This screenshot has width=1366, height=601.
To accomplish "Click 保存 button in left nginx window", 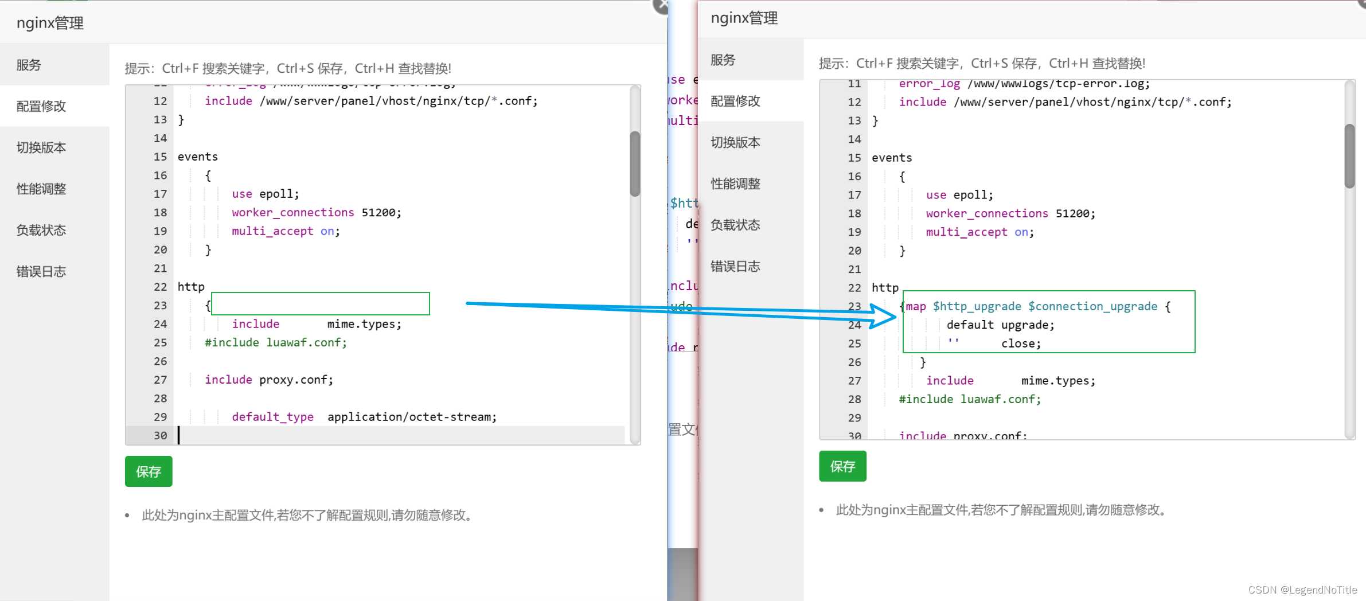I will click(149, 471).
